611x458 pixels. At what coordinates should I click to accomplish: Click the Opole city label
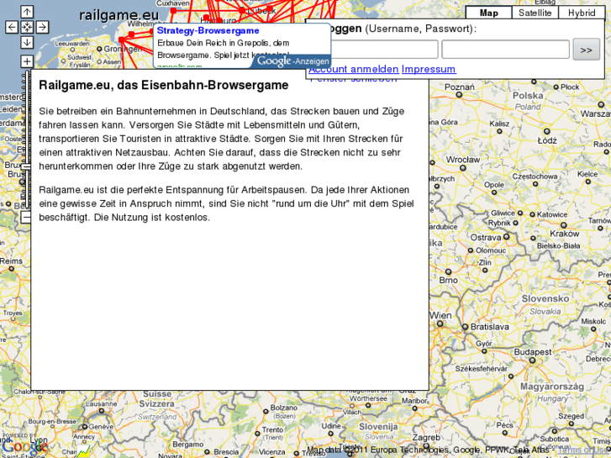pos(494,185)
